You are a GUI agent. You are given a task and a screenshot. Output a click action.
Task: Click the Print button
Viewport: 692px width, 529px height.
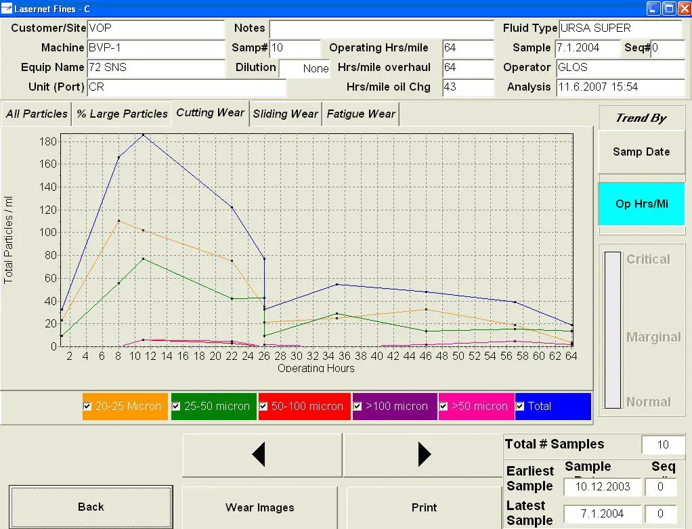424,507
